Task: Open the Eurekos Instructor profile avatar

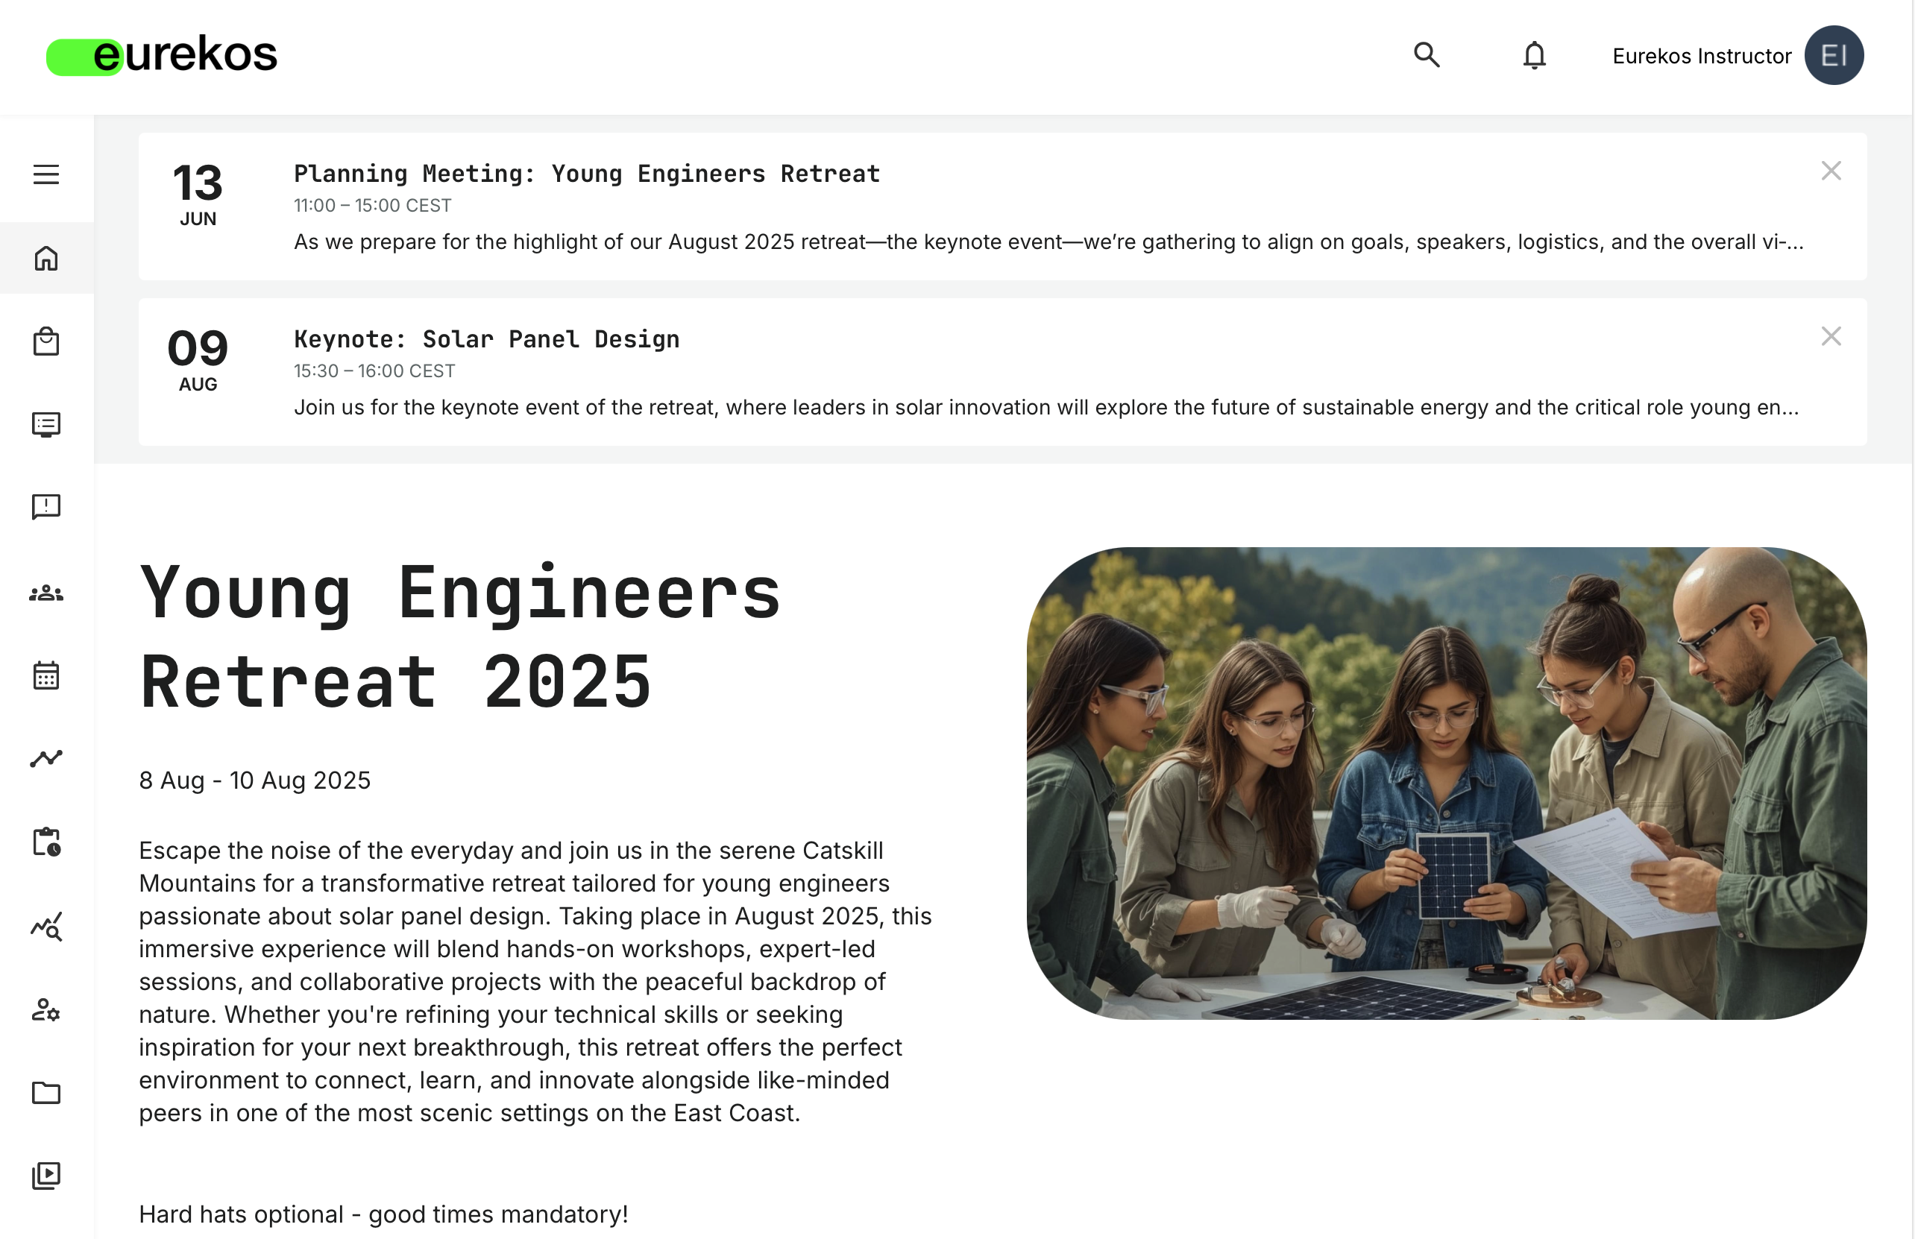Action: 1833,55
